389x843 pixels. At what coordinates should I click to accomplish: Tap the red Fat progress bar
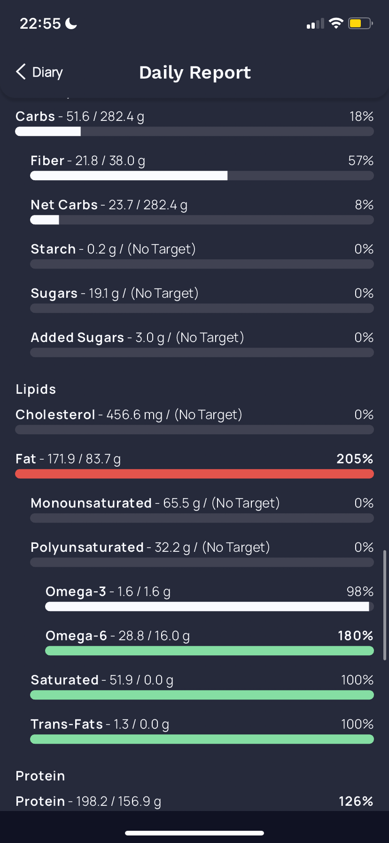coord(194,474)
